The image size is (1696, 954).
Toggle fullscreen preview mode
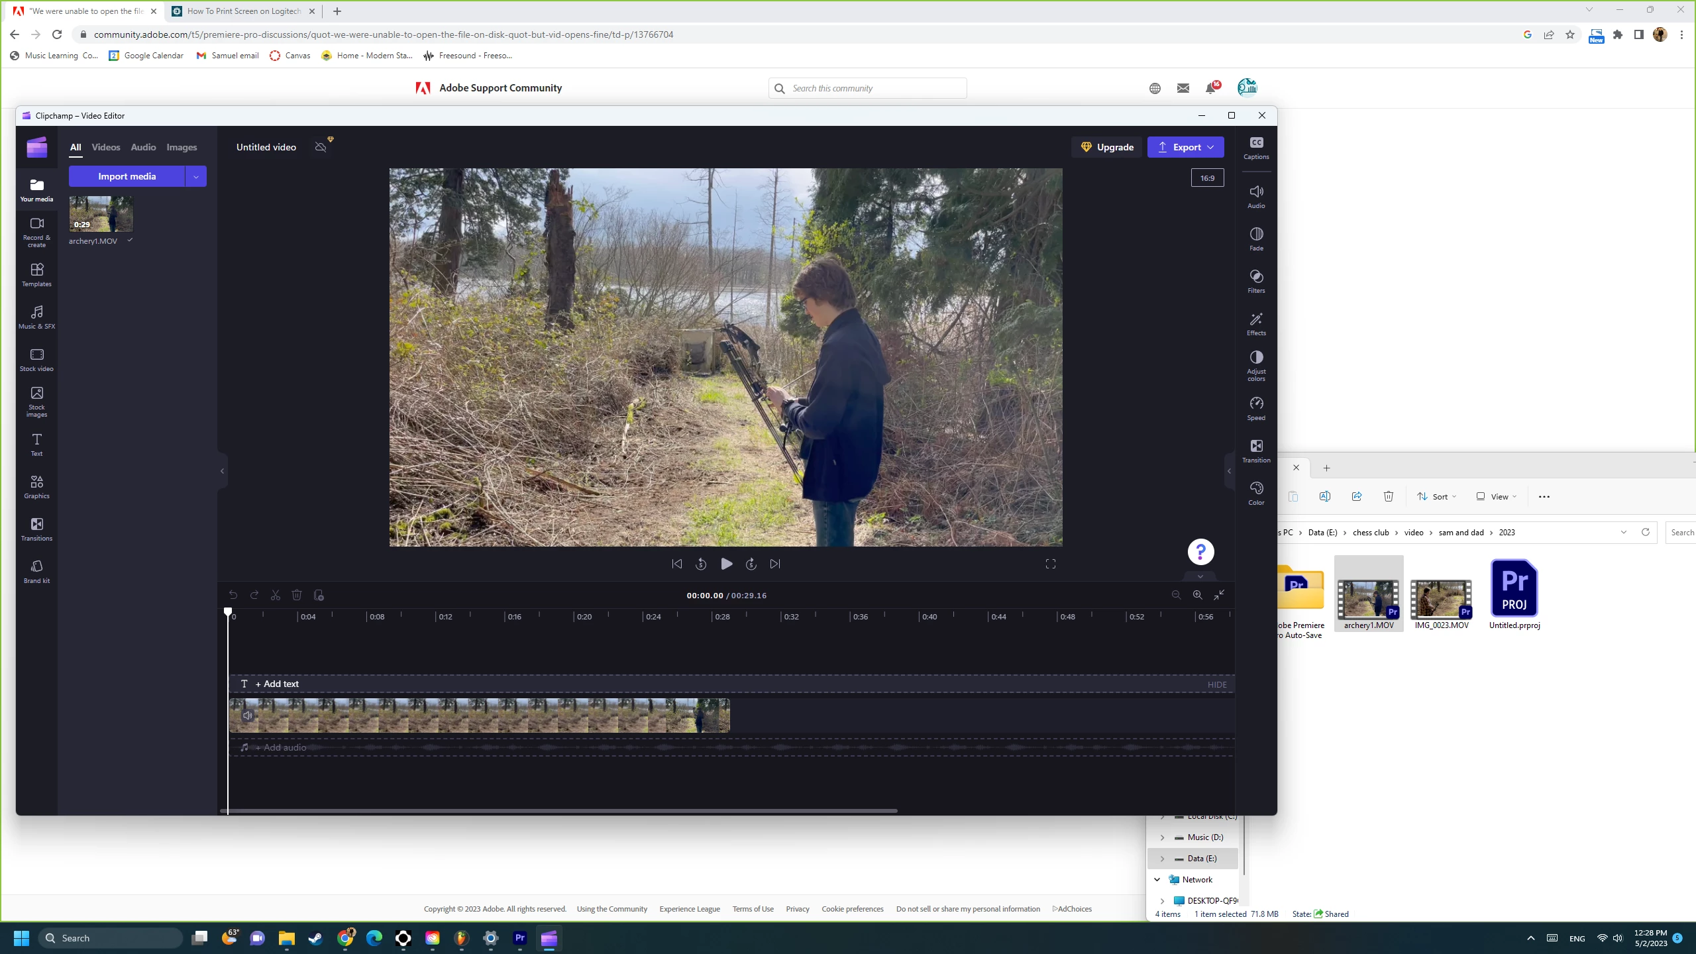1050,564
